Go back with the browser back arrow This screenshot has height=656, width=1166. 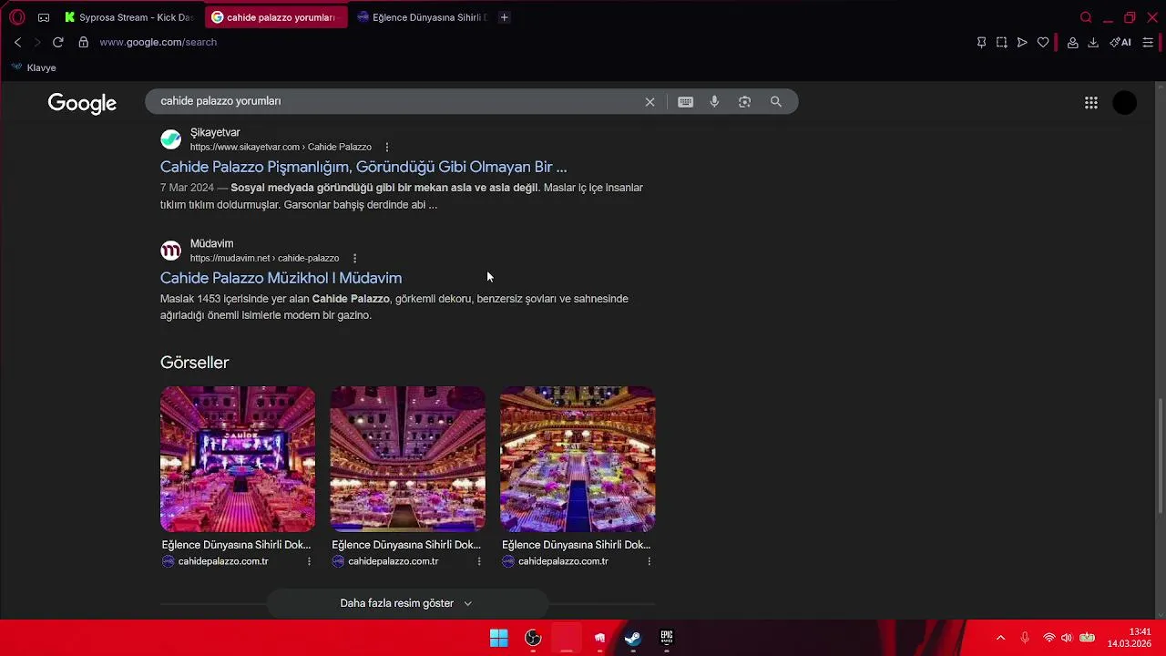coord(17,42)
